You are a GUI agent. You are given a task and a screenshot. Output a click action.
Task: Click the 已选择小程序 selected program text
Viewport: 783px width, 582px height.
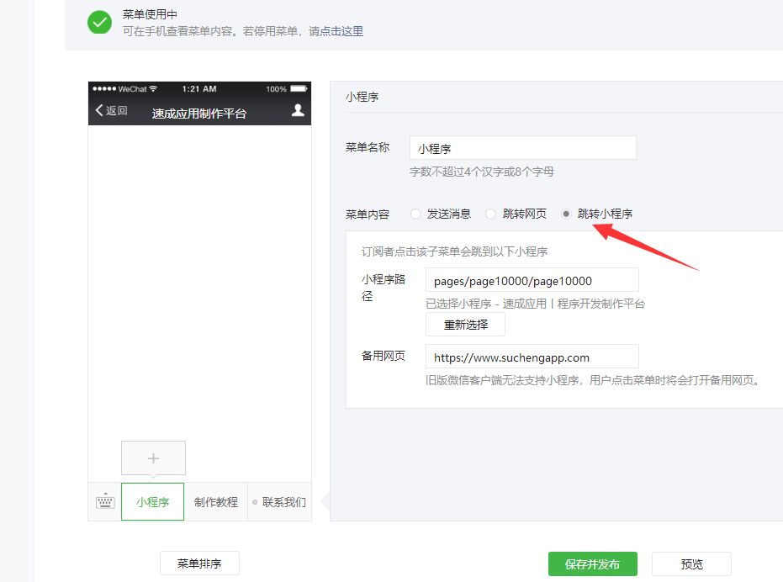(535, 304)
